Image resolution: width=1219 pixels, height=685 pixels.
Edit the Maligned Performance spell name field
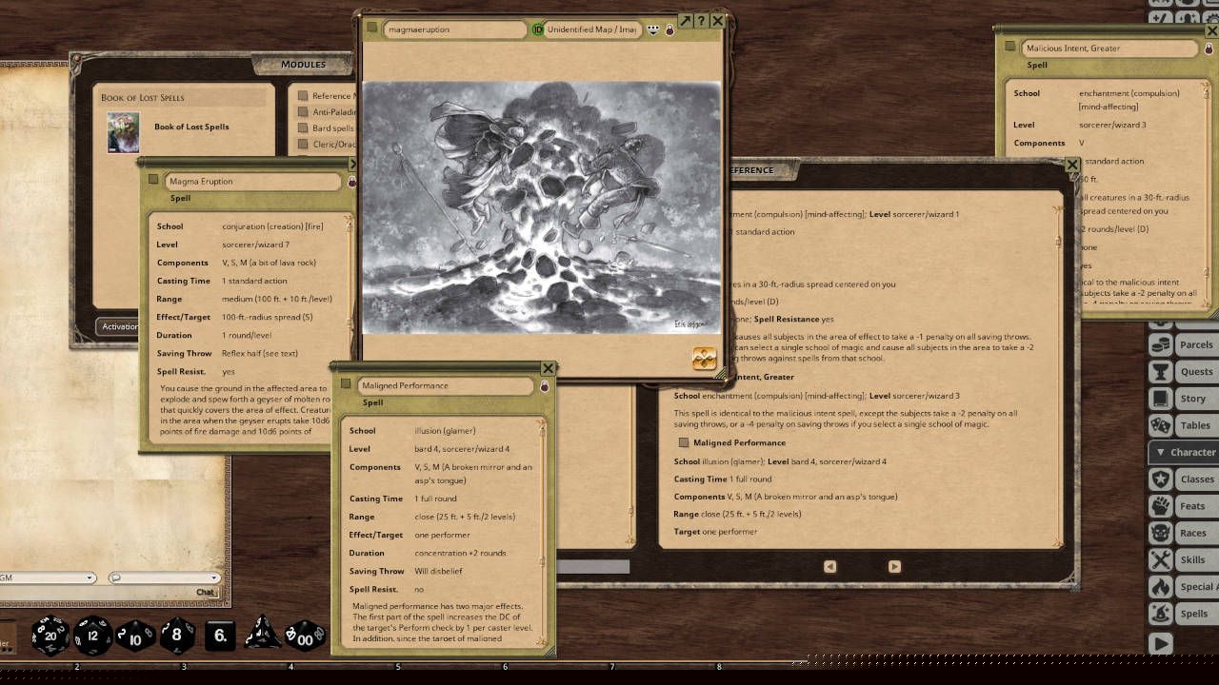[446, 386]
